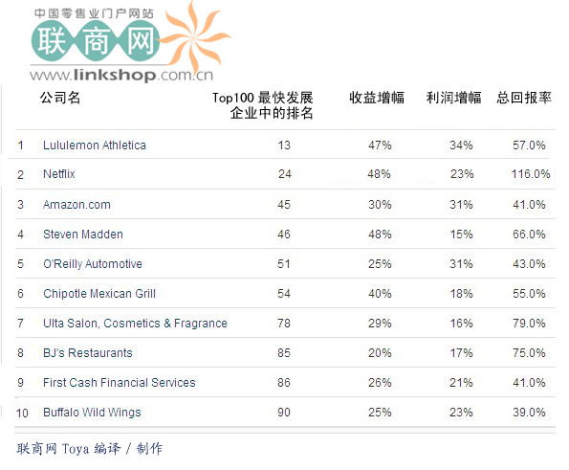Open the O'Reilly Automotive link
This screenshot has width=569, height=470.
[x=93, y=264]
